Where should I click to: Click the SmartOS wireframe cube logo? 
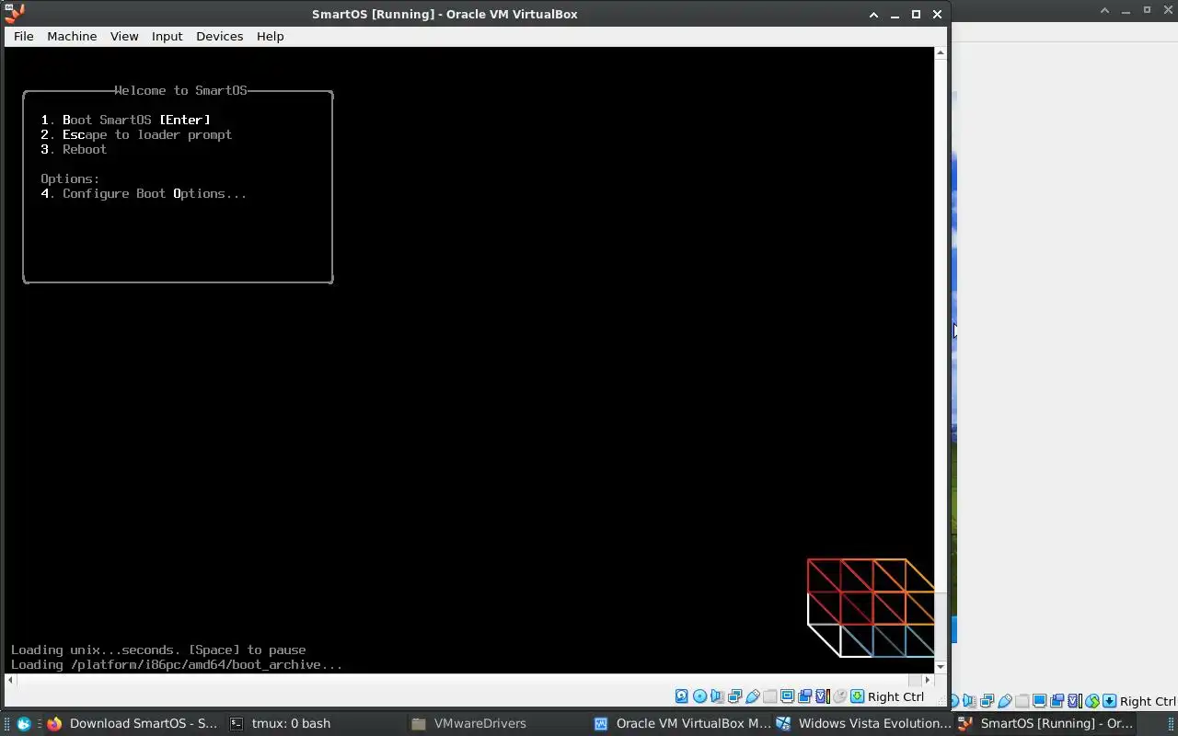pos(871,608)
